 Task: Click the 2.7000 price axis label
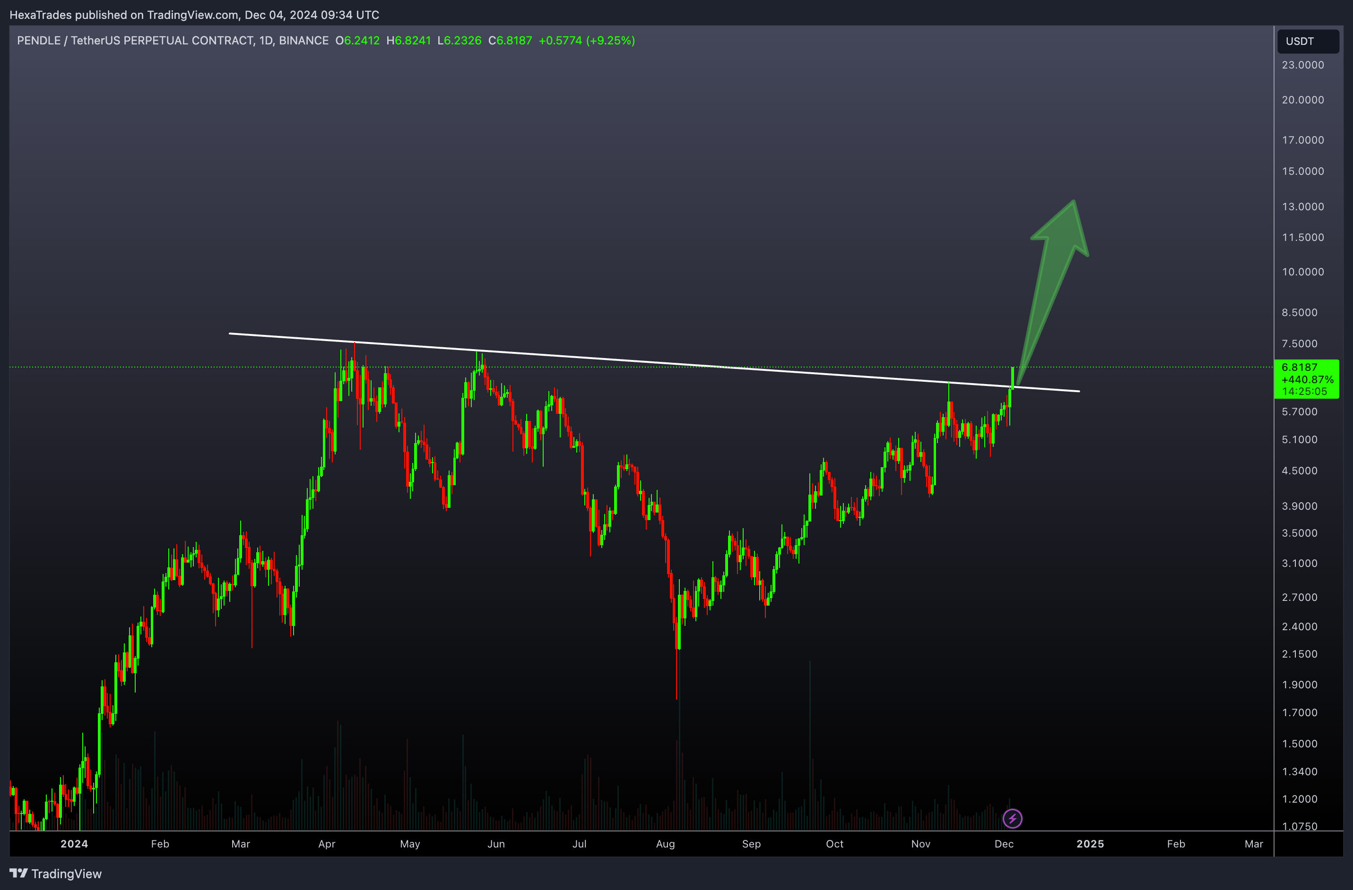coord(1299,597)
